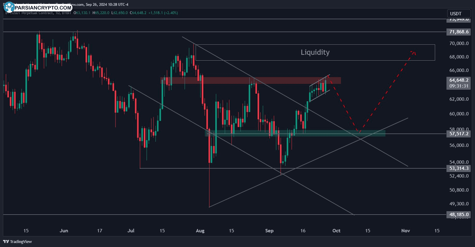This screenshot has height=247, width=475.
Task: Click the Sep label on time axis
Action: click(x=269, y=231)
